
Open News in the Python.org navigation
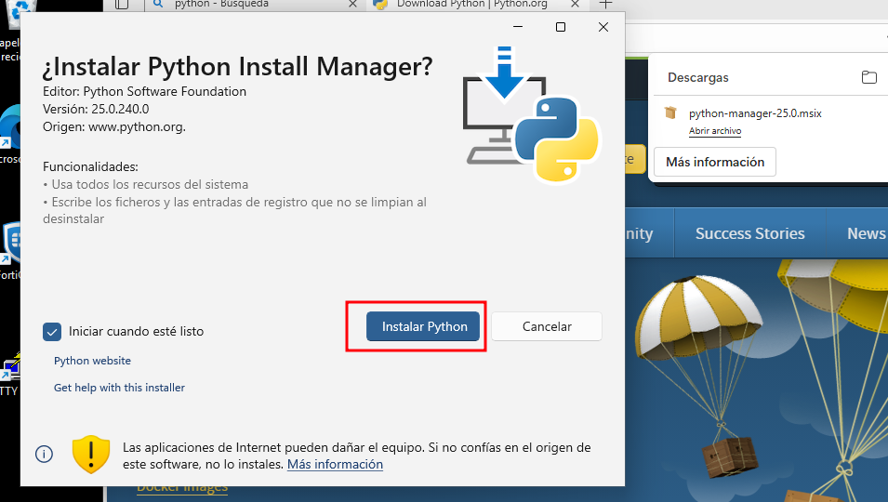[865, 233]
